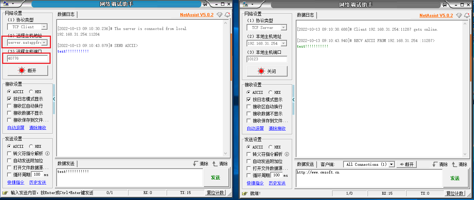Click the status bar hand icon in server window

(x=245, y=194)
